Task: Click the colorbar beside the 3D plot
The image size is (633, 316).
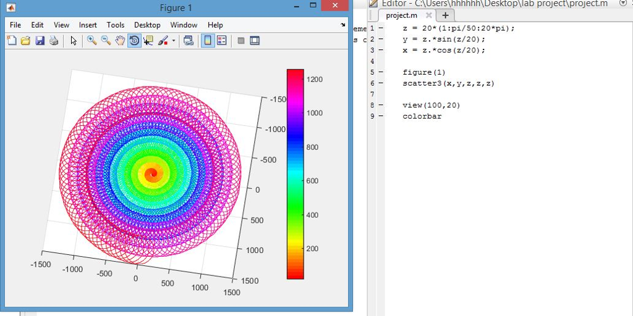Action: (x=295, y=174)
